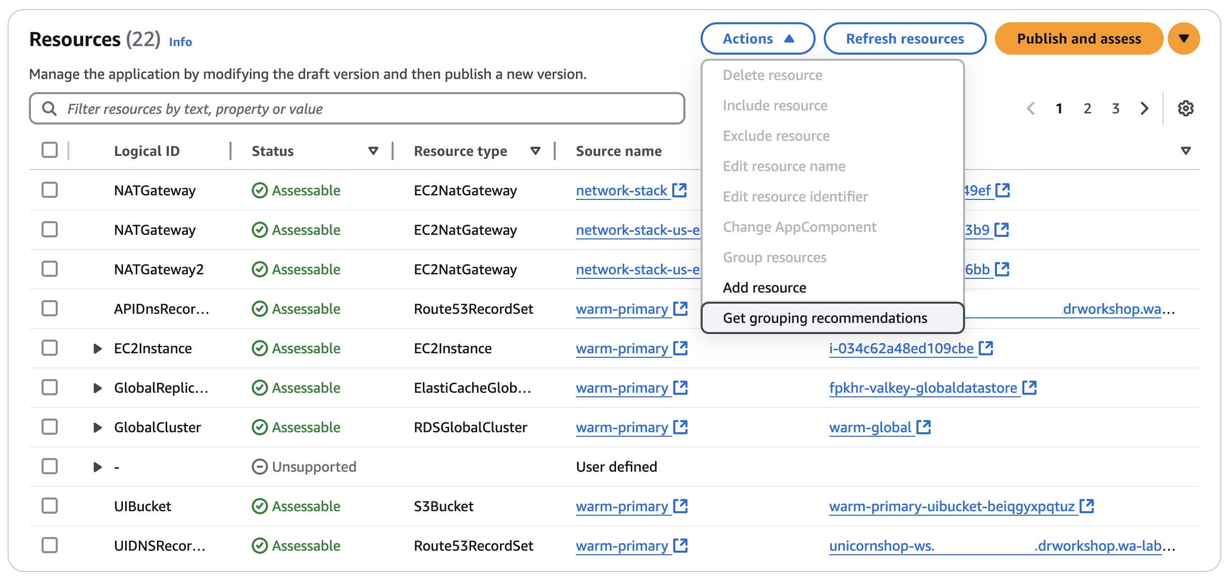Open the i-034c62a48ed109cbe instance via its external link icon
Viewport: 1230px width, 579px height.
pos(986,347)
